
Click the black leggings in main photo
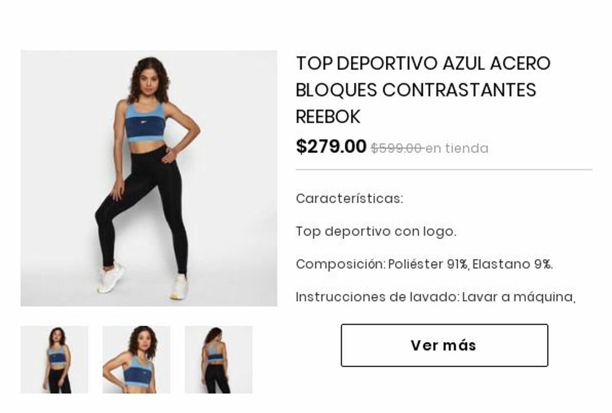142,209
